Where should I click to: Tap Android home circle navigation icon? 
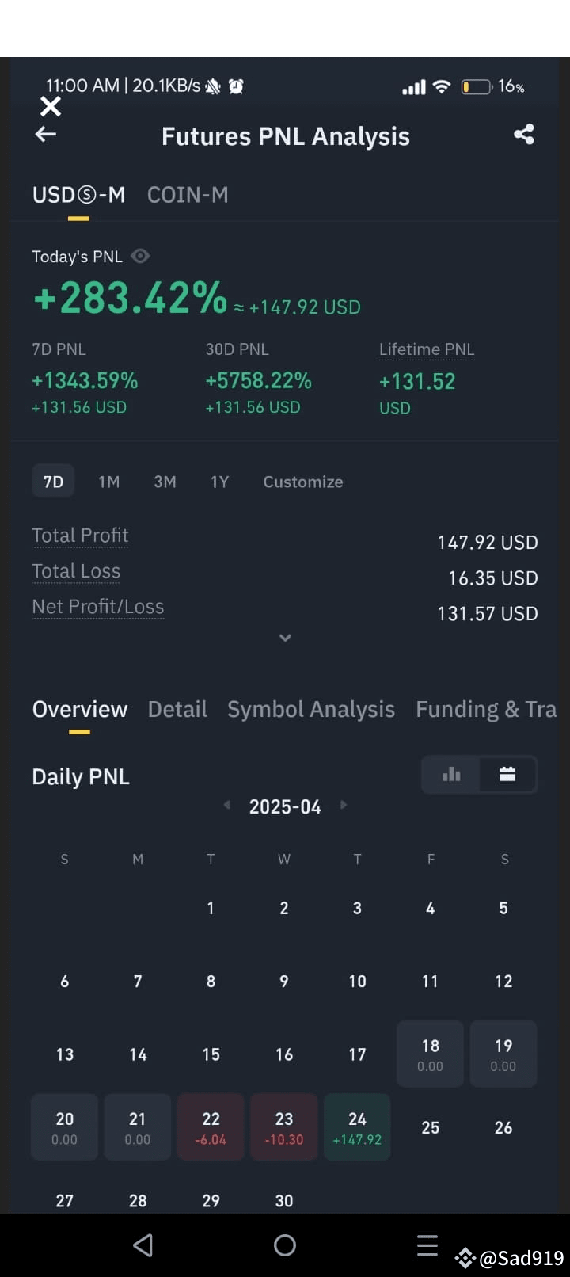point(285,1245)
